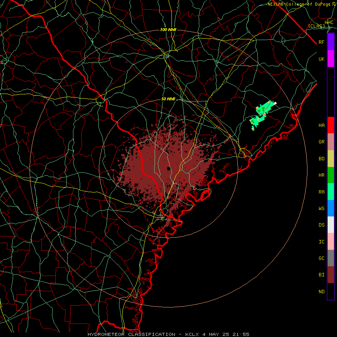Click the UK legend label
Image resolution: width=337 pixels, height=337 pixels.
(321, 59)
